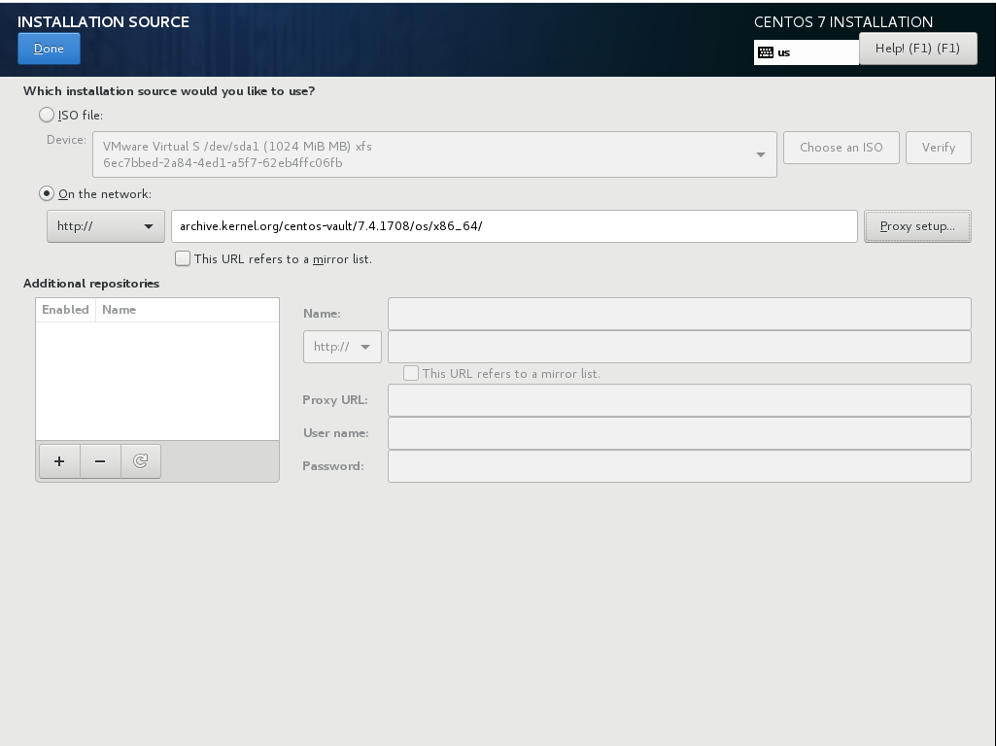Click the Password input field

(x=679, y=466)
